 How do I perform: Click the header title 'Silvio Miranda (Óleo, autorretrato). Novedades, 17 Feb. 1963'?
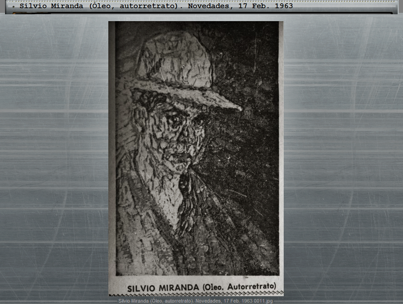pyautogui.click(x=156, y=6)
